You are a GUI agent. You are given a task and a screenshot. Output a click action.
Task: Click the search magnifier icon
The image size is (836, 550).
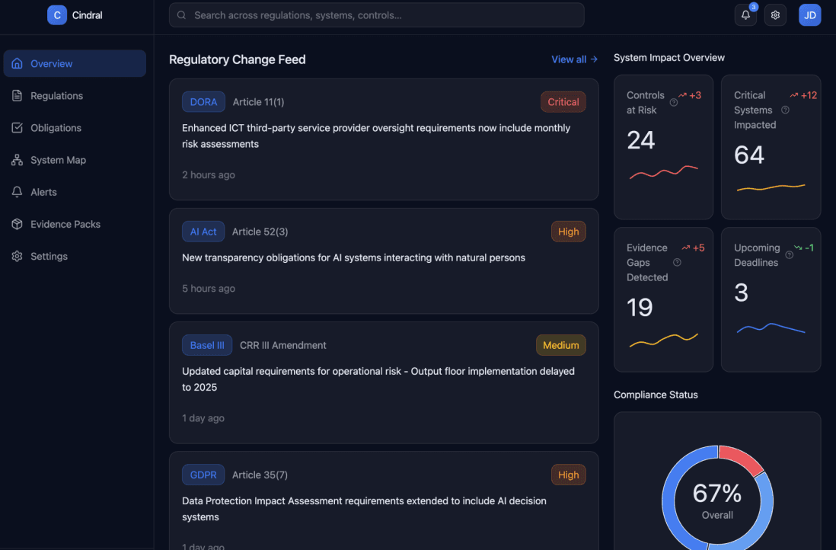[180, 14]
